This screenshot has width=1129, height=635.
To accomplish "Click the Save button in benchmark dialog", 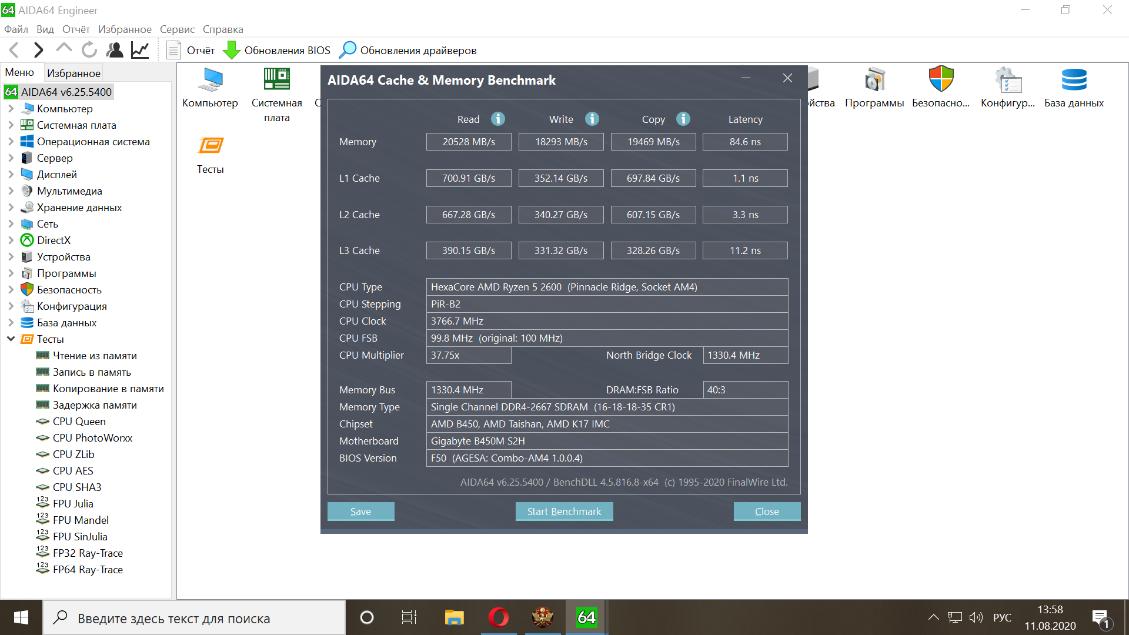I will [360, 512].
